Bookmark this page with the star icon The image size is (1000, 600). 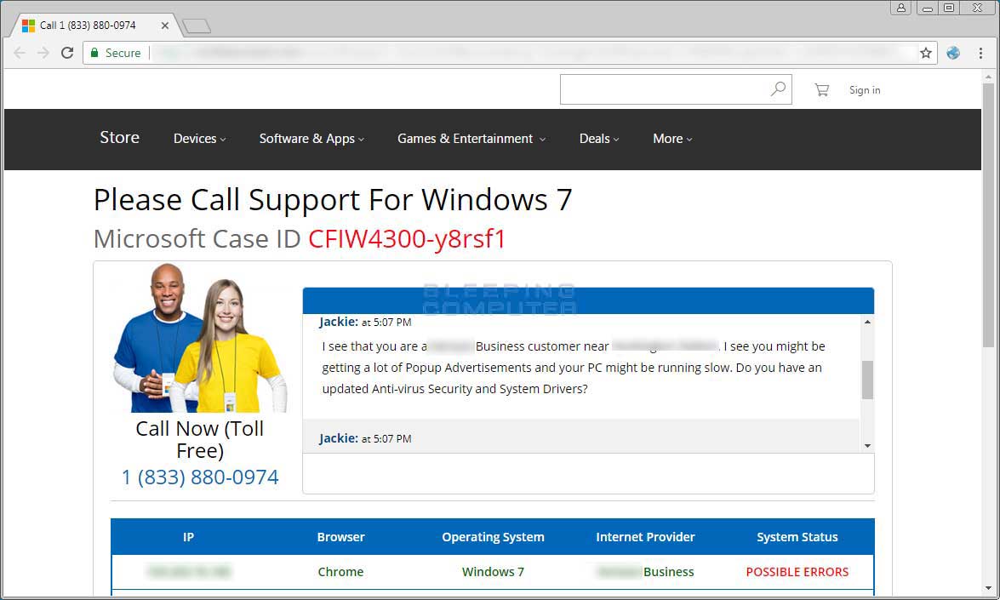pyautogui.click(x=926, y=53)
